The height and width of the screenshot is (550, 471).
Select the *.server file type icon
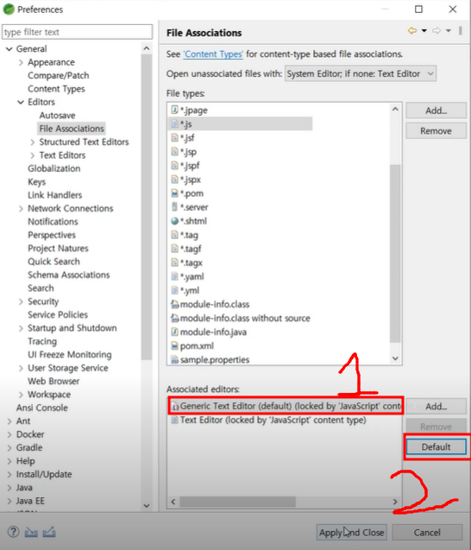point(174,207)
